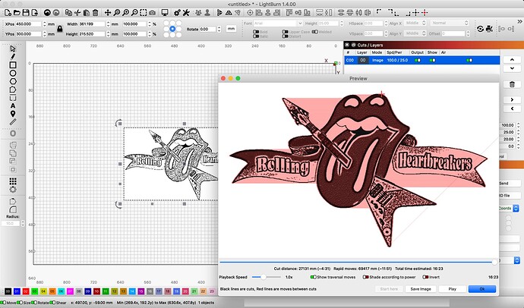The width and height of the screenshot is (524, 308).
Task: Click the XPos input field
Action: tap(28, 24)
